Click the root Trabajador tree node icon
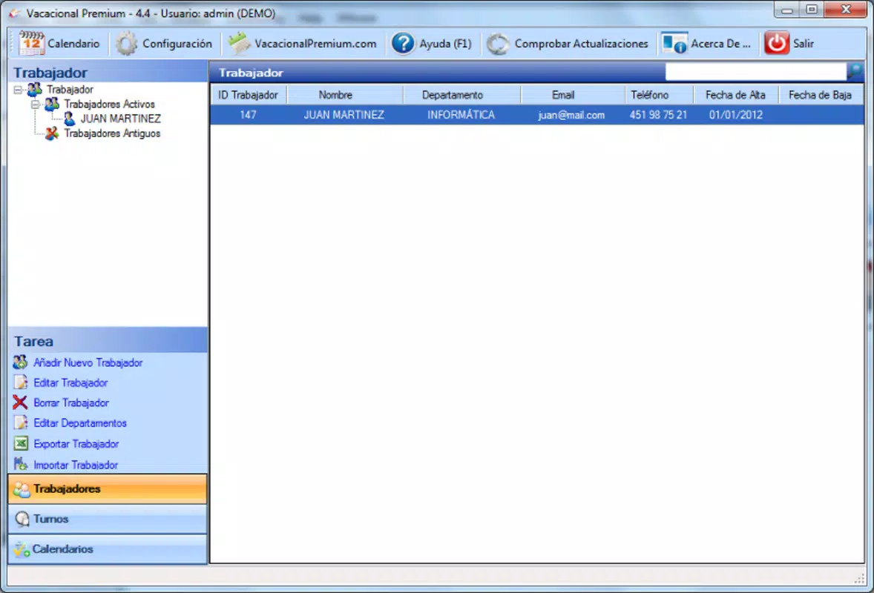This screenshot has width=874, height=593. coord(35,89)
